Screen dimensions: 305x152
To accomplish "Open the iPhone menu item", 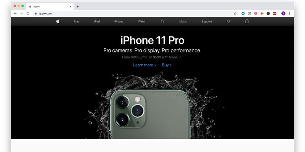I will coord(119,22).
